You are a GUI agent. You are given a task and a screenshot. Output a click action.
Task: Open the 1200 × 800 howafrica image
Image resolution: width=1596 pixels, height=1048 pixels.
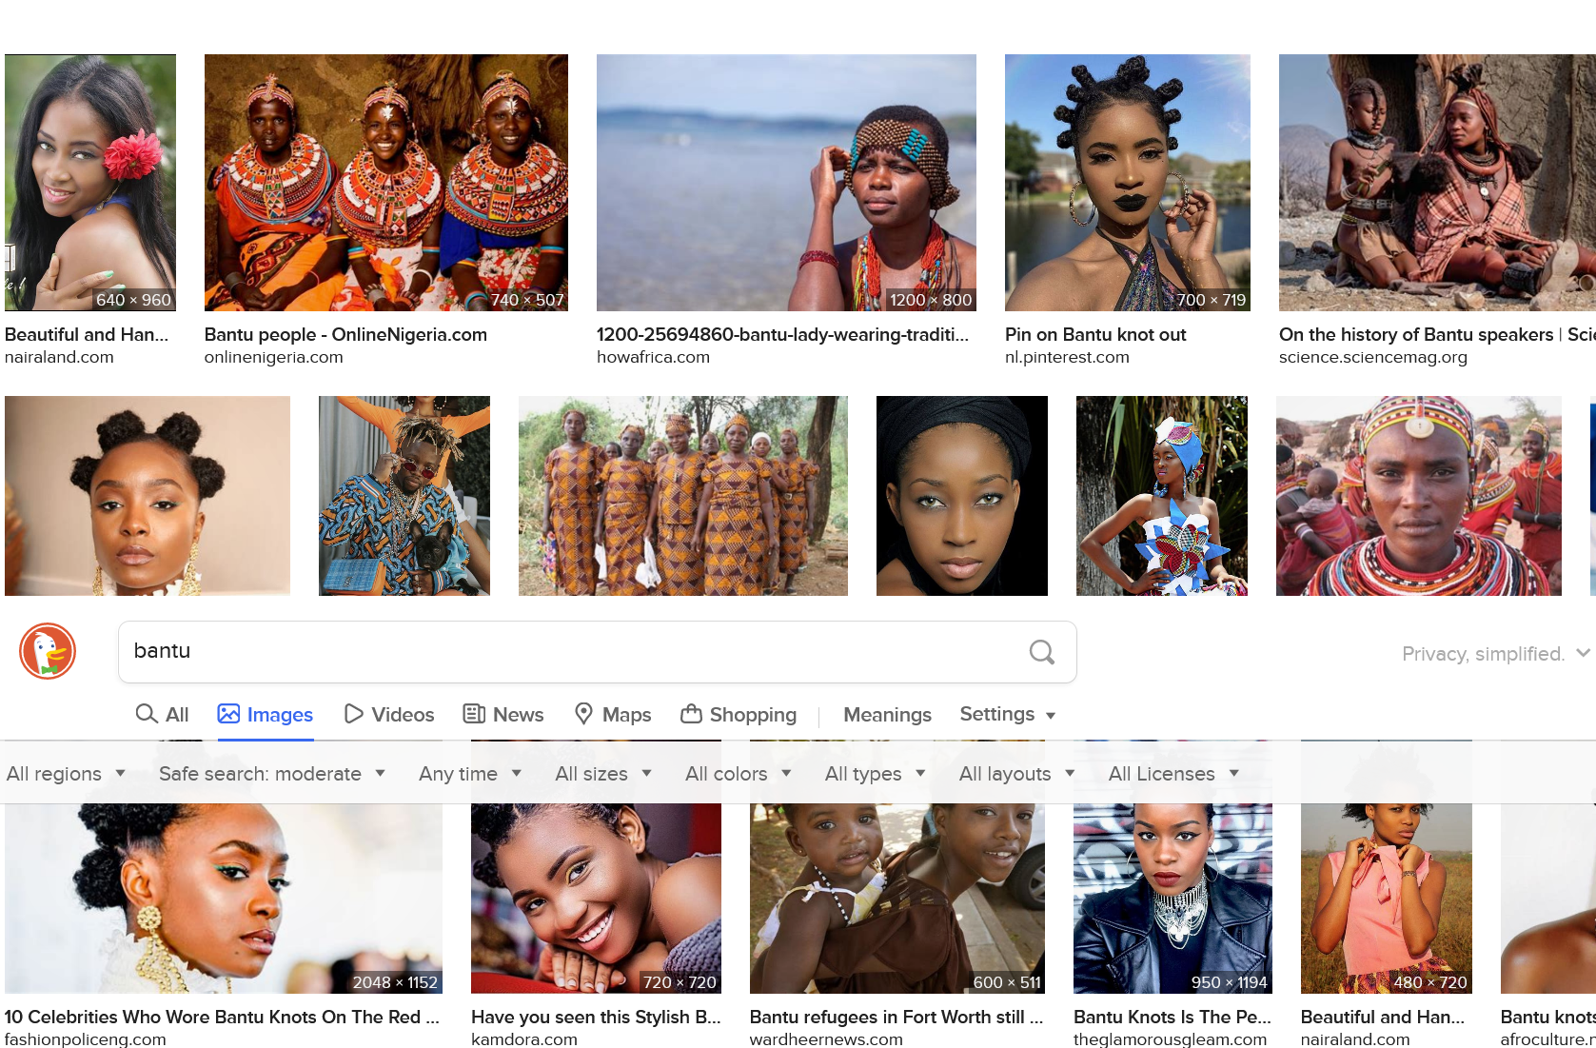click(786, 183)
